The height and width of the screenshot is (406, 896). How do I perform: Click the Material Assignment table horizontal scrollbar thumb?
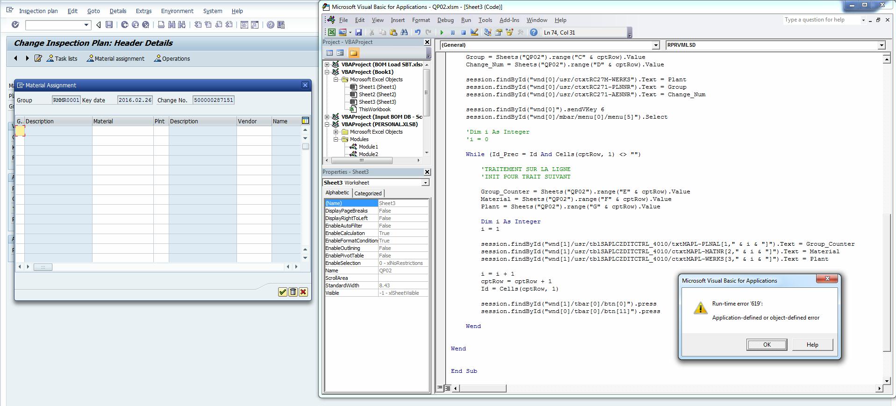[x=43, y=267]
